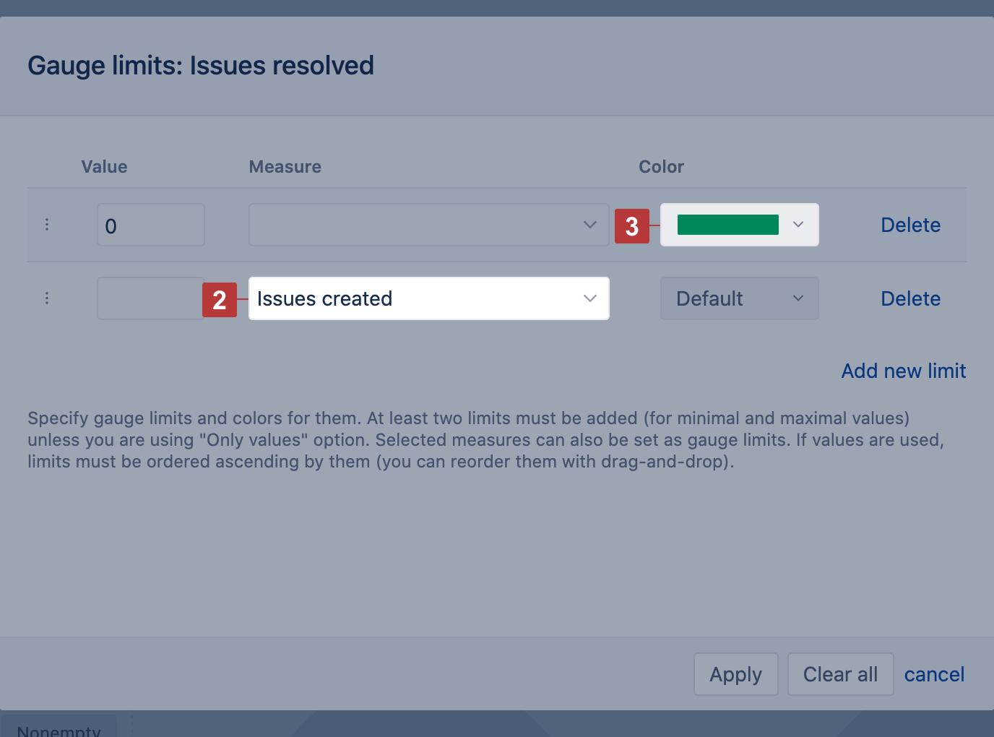Apply the gauge limit settings
This screenshot has height=737, width=994.
coord(735,673)
